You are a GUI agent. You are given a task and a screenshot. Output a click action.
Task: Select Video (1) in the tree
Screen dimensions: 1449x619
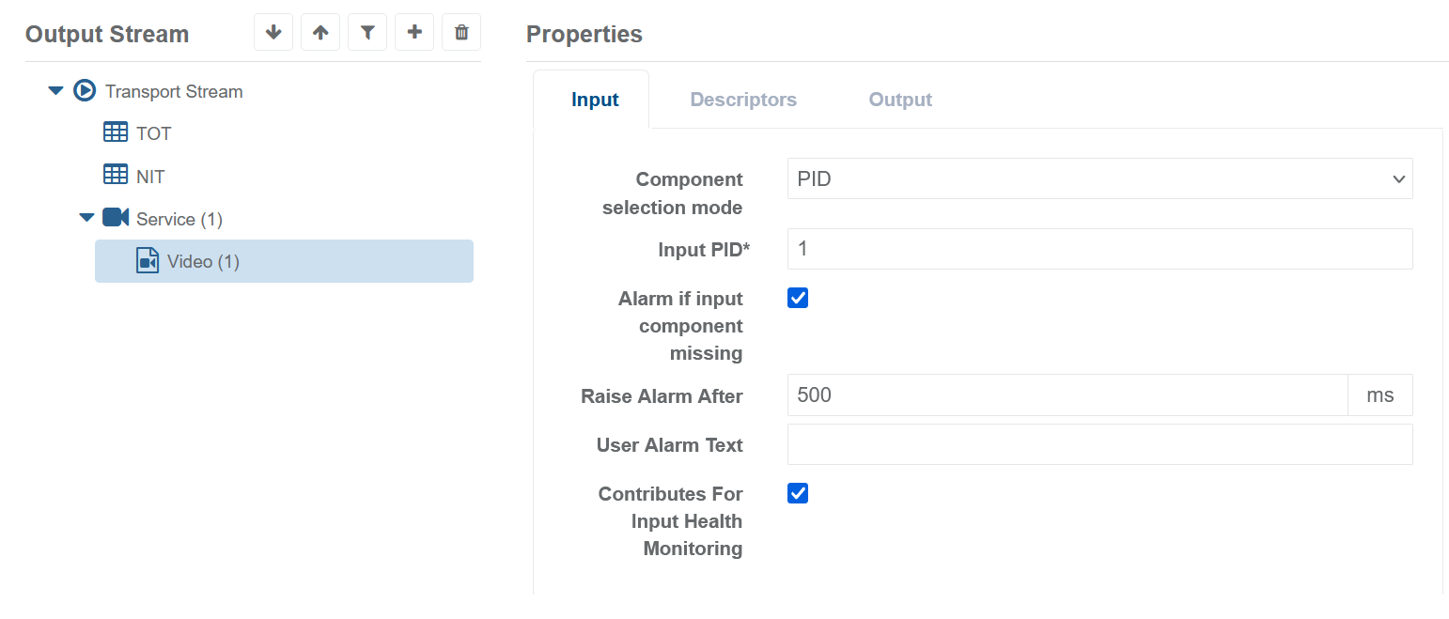203,261
